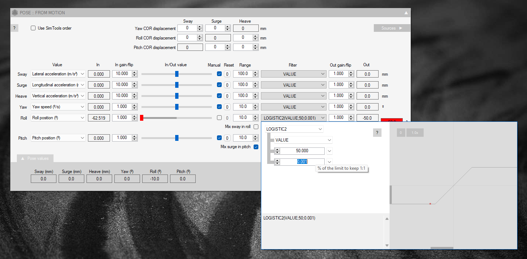Increase the Sway Range stepper value
Viewport: 527px width, 259px height.
point(255,72)
